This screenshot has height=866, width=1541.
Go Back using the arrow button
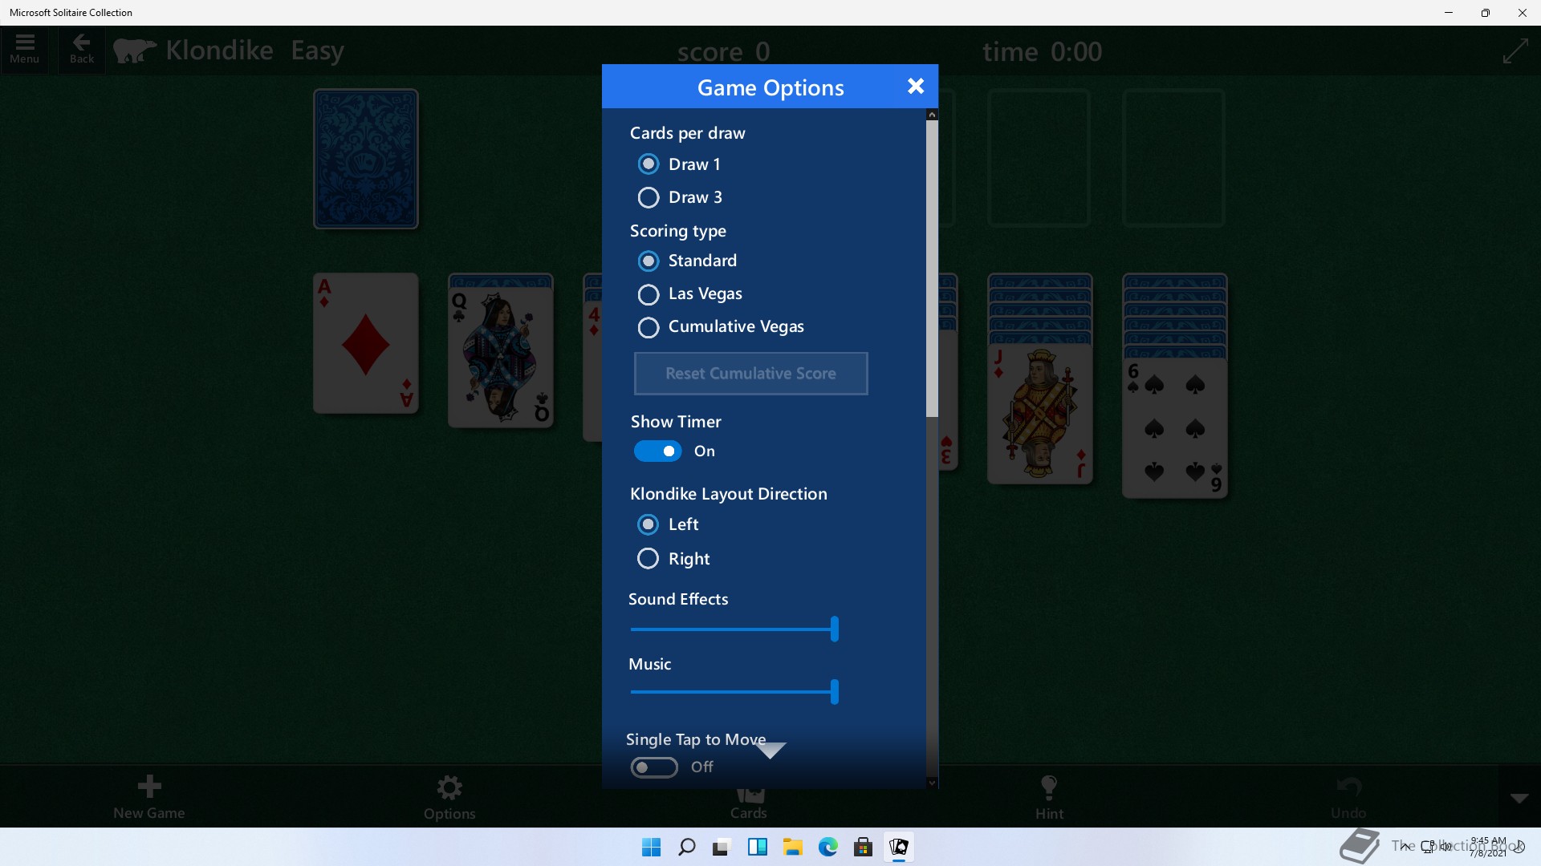point(82,50)
